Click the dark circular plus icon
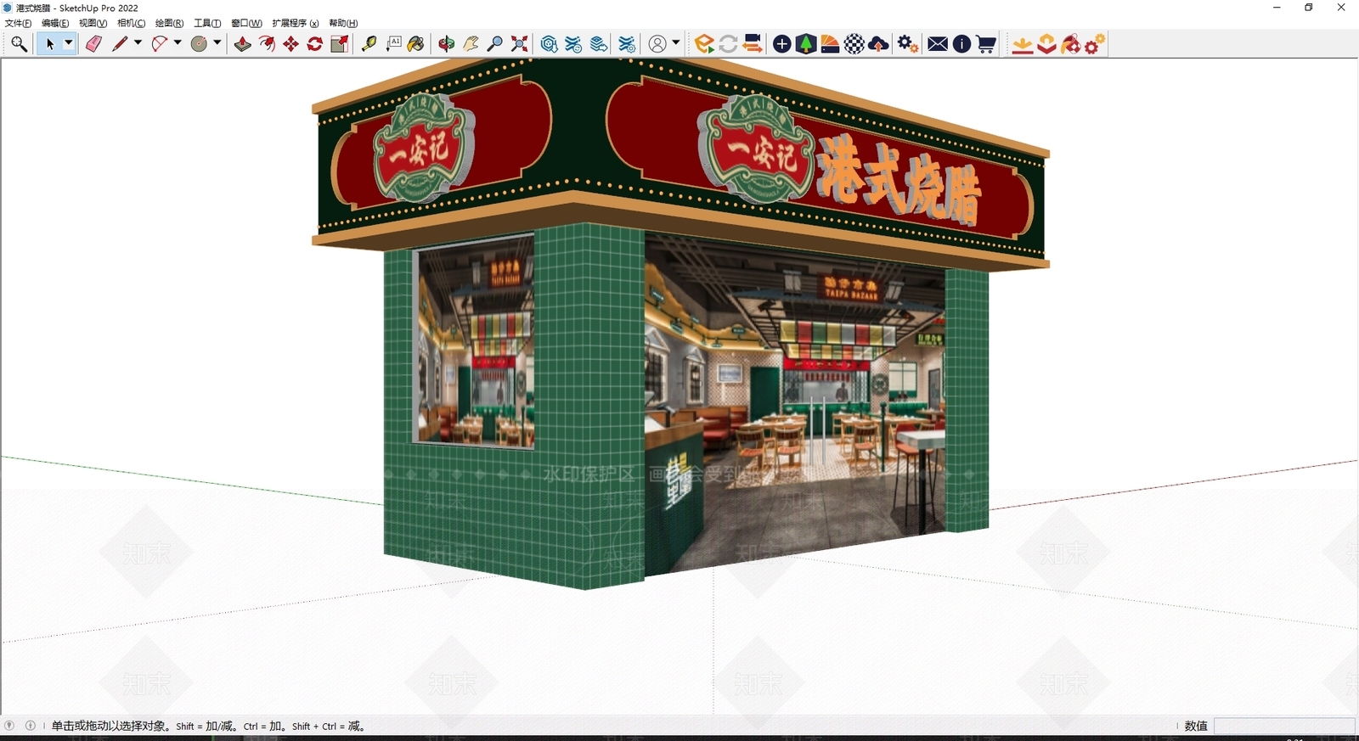 click(782, 44)
